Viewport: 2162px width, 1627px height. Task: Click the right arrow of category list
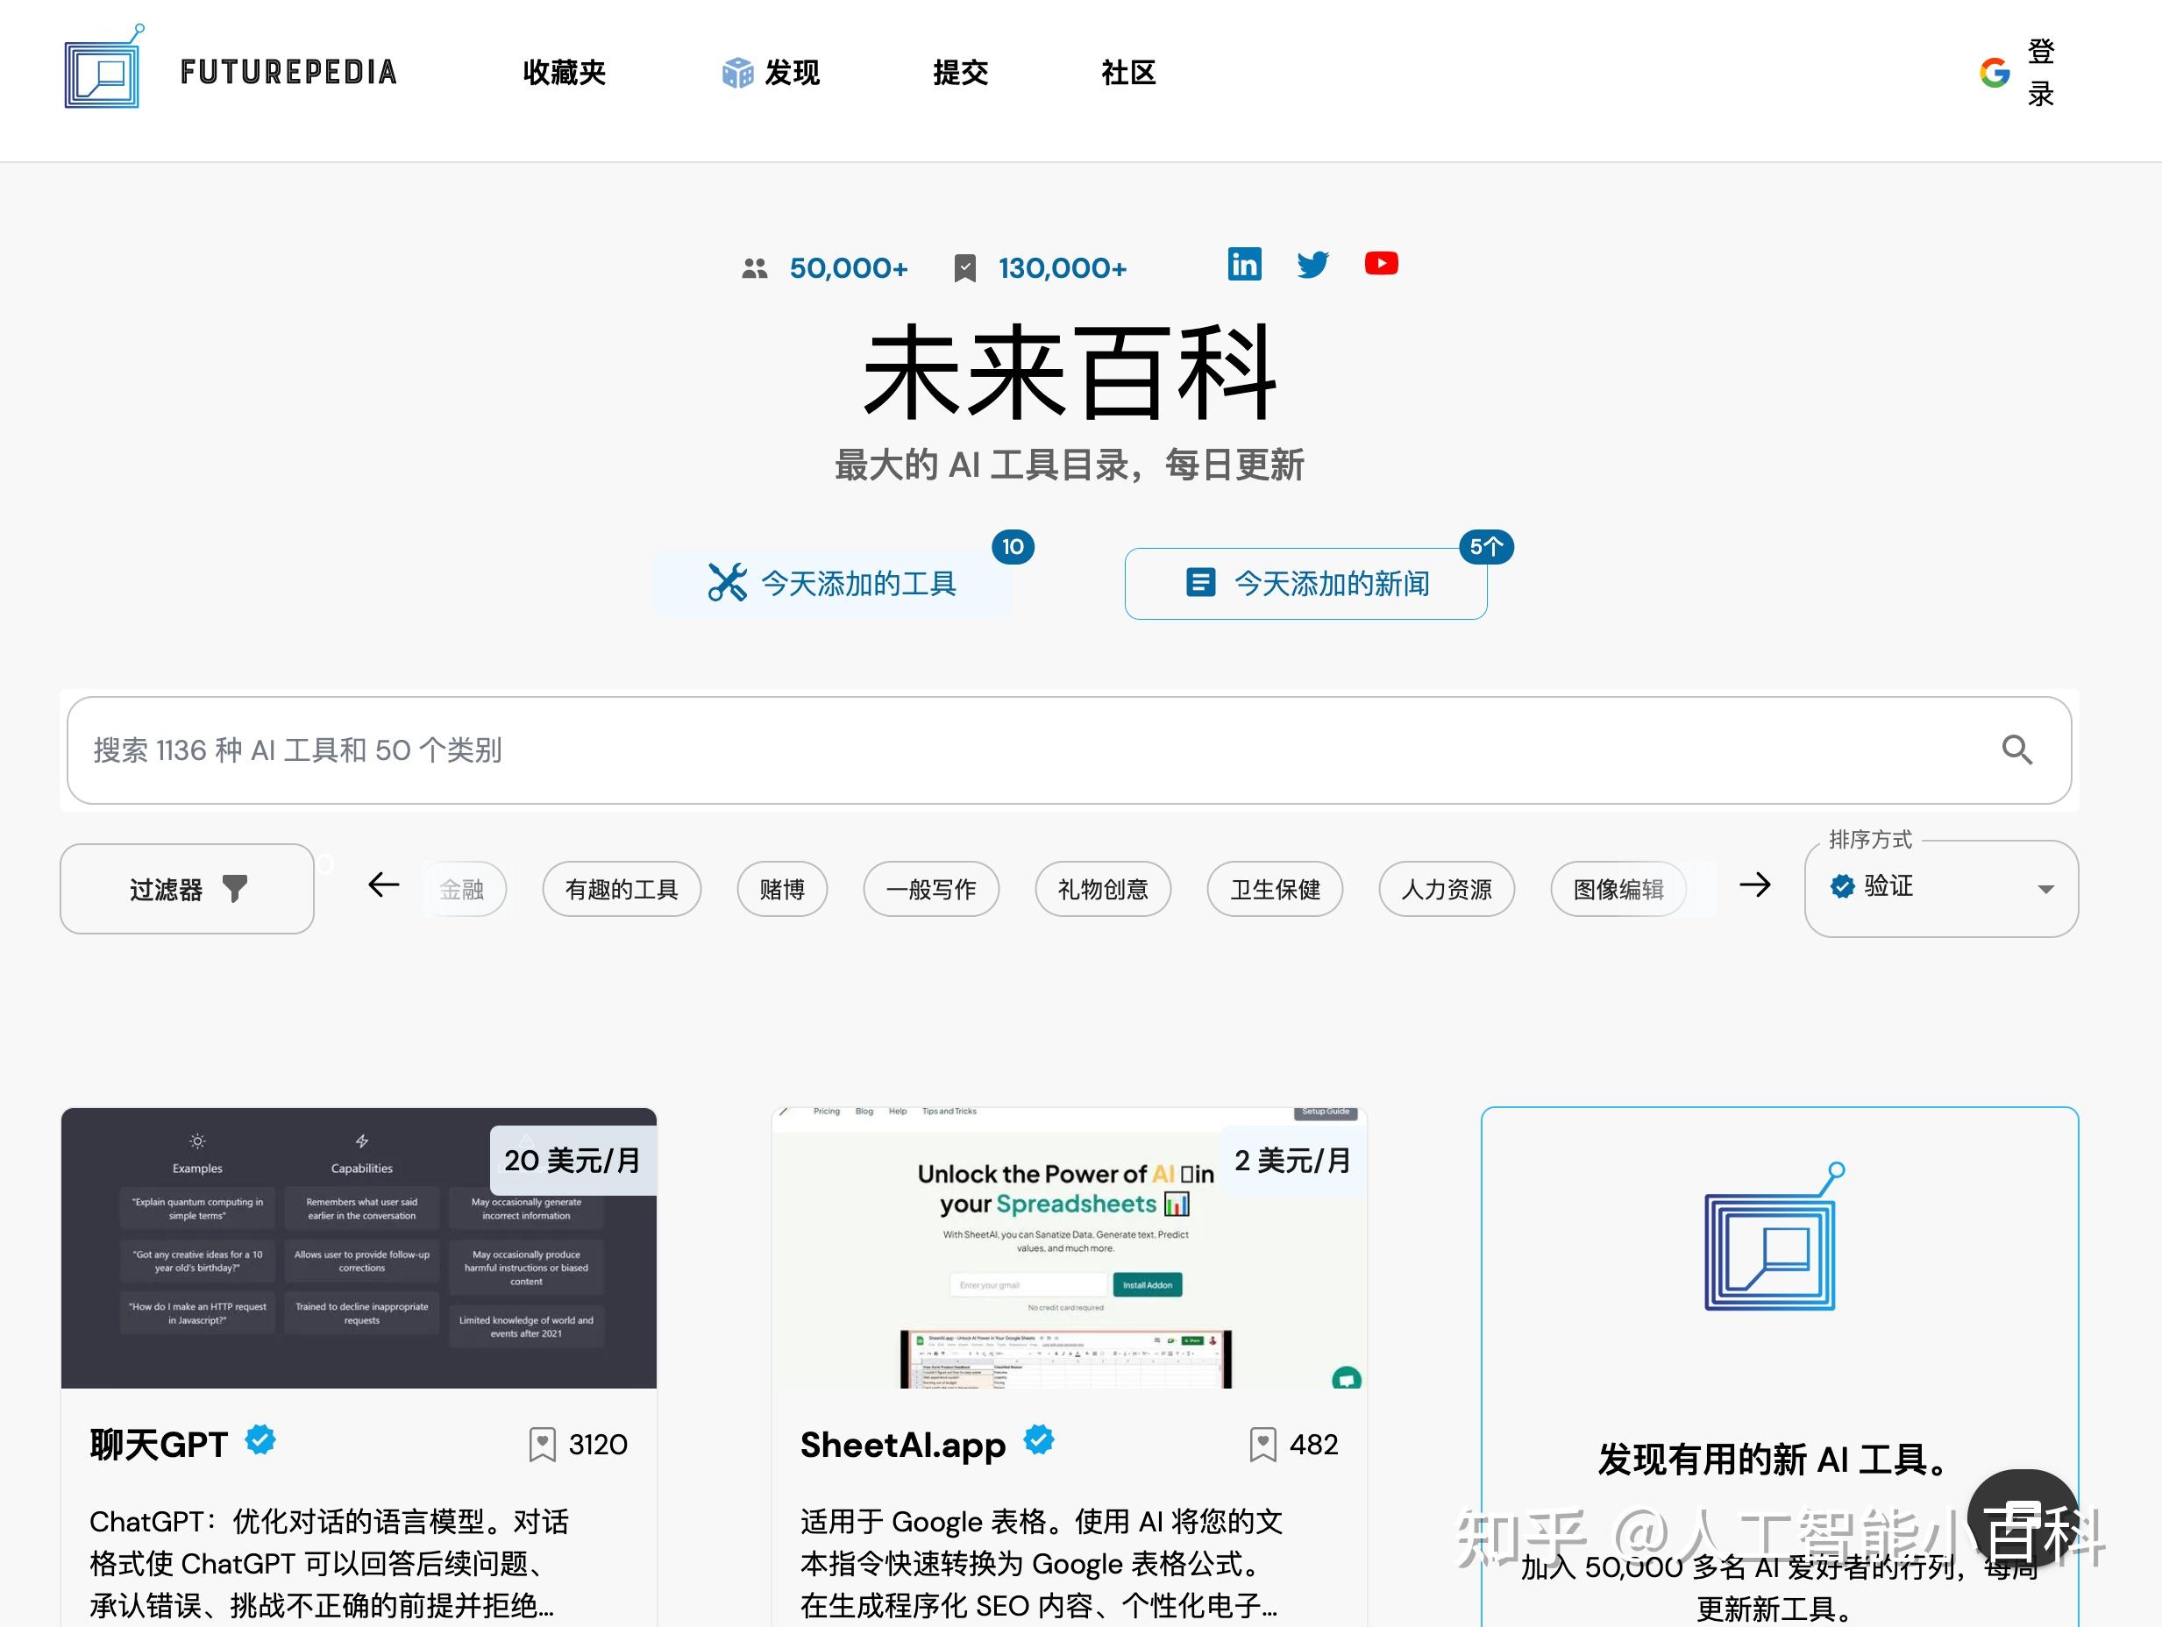[x=1754, y=885]
